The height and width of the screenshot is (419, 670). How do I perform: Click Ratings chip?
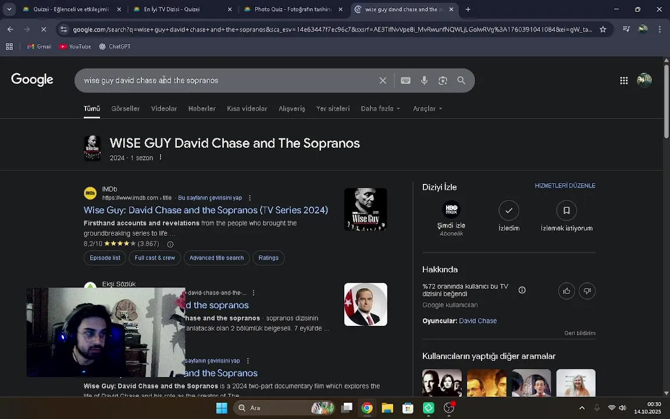click(268, 258)
